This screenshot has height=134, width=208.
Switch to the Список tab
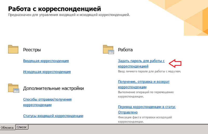tap(22, 127)
